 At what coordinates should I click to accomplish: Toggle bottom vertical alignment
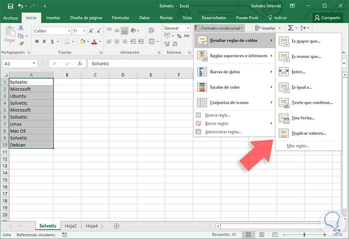pyautogui.click(x=125, y=31)
